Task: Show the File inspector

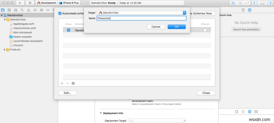Action: [x=243, y=10]
